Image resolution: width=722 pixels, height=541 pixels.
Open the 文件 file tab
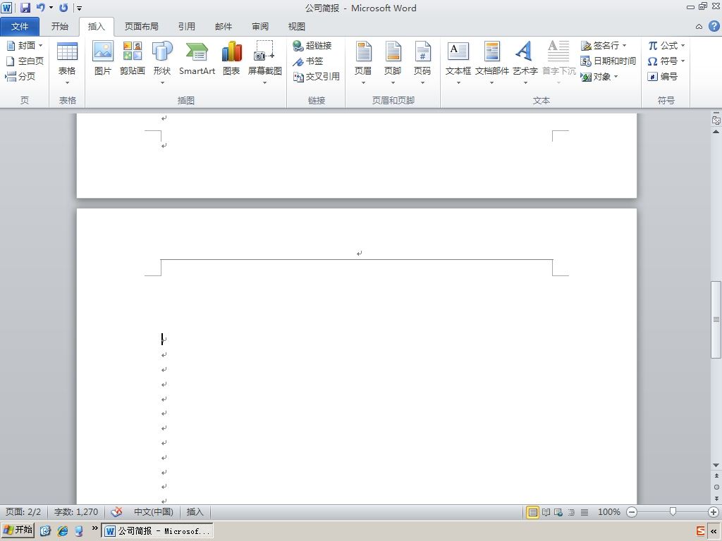pyautogui.click(x=20, y=27)
